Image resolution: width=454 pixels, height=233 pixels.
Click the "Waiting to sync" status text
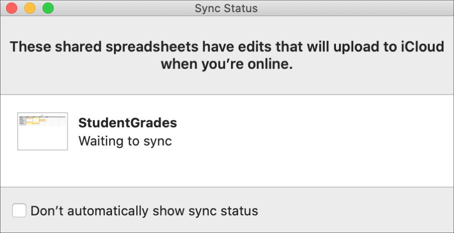(x=125, y=141)
